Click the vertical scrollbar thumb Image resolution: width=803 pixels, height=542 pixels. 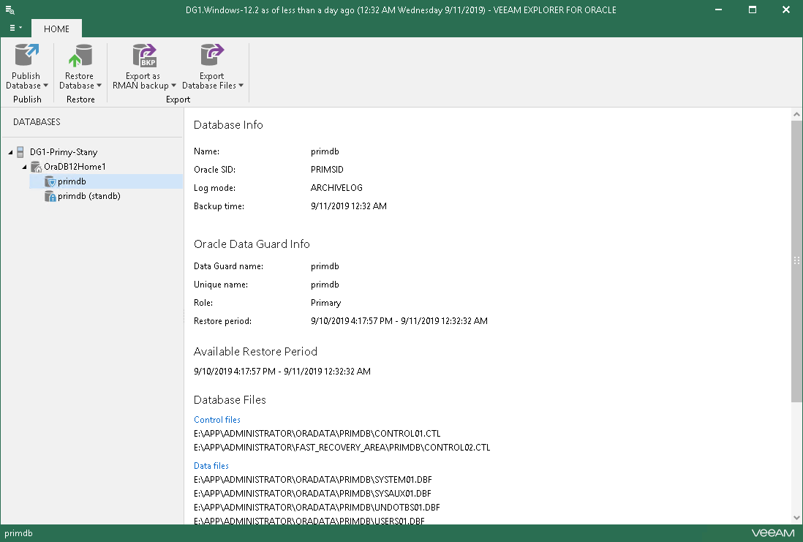coord(796,261)
